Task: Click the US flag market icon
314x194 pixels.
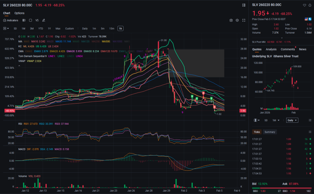Action: click(306, 19)
